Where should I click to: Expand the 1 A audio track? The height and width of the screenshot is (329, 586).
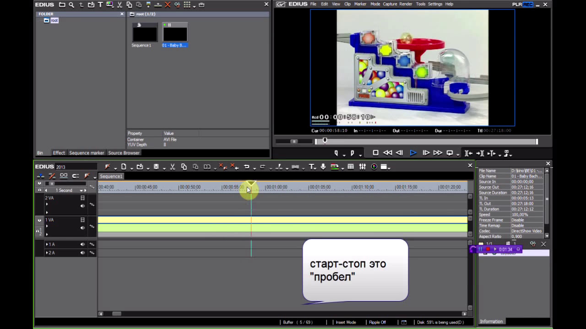coord(47,244)
